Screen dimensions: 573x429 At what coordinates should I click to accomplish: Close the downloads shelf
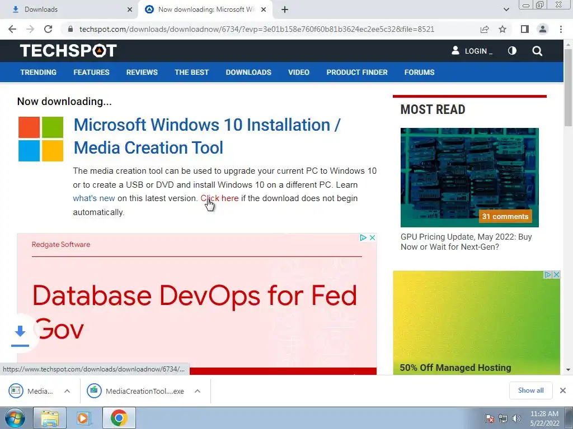point(563,390)
